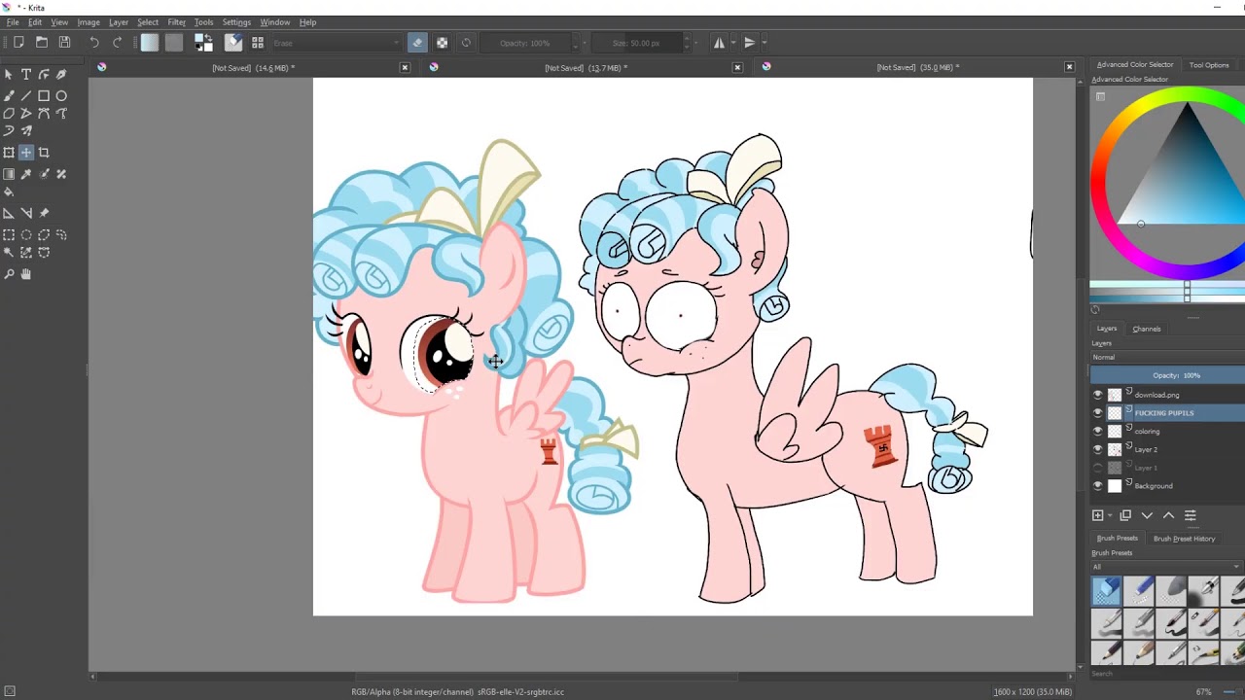This screenshot has width=1245, height=700.
Task: Expand the brush presets tag filter 'All'
Action: click(x=1165, y=567)
